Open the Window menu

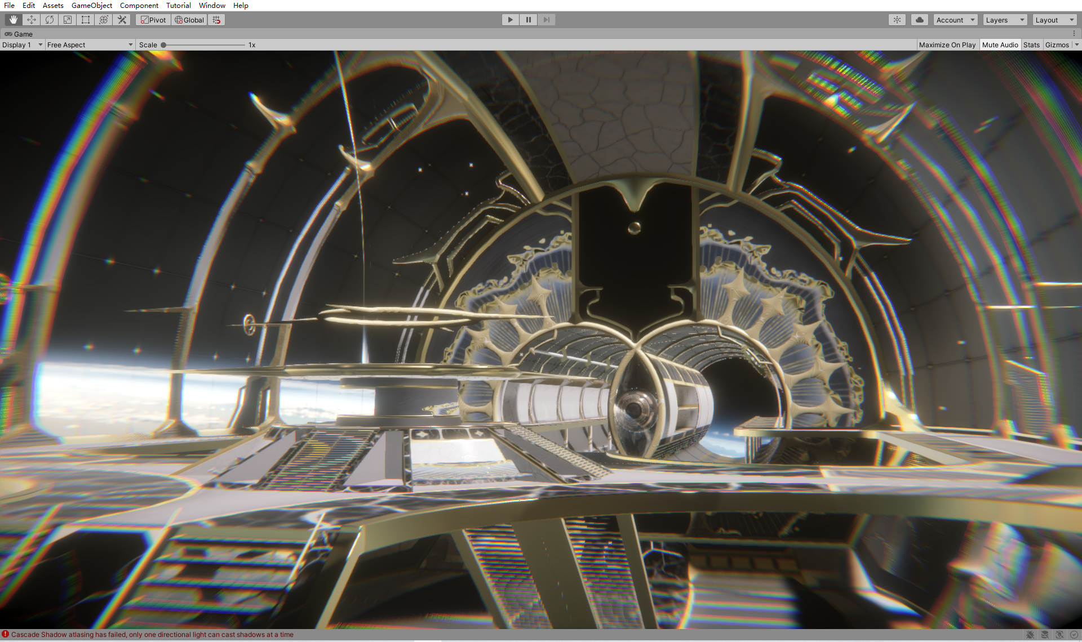pos(212,5)
